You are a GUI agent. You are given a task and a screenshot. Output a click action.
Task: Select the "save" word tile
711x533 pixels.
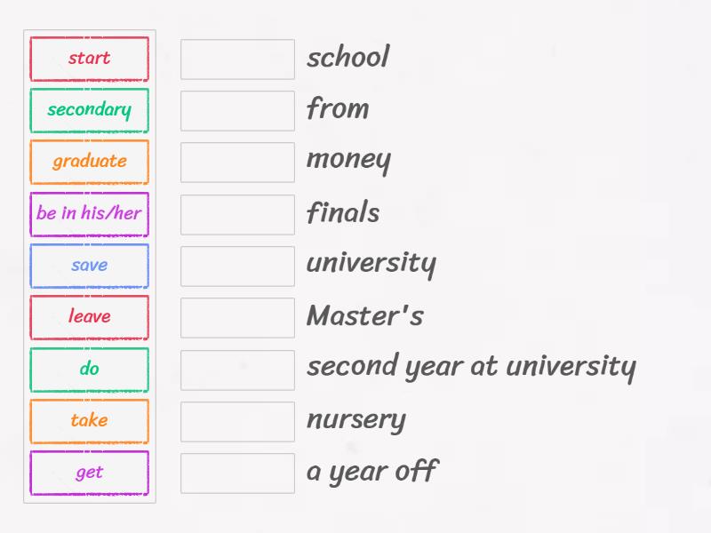tap(89, 266)
